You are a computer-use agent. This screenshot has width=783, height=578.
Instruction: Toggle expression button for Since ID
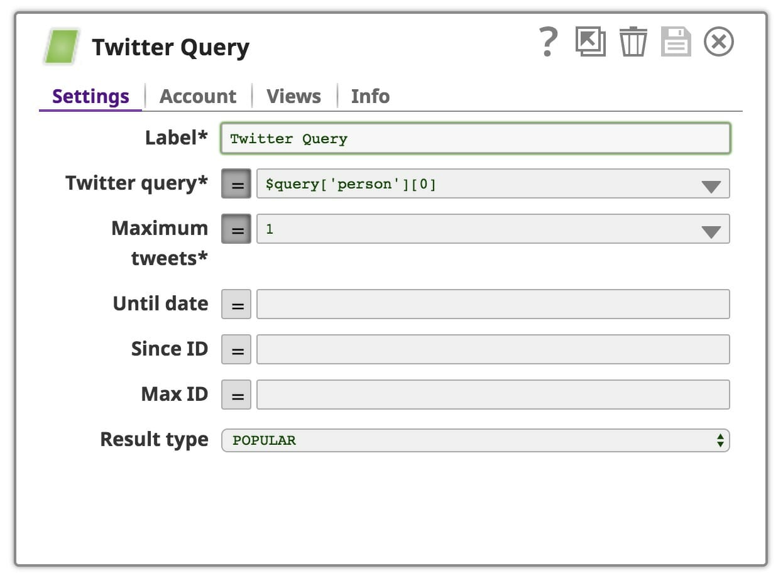(x=236, y=350)
